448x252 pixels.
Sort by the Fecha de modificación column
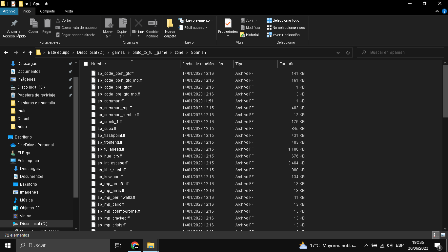coord(207,64)
